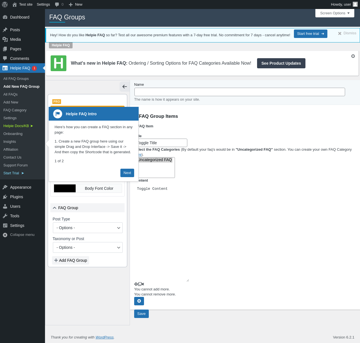This screenshot has height=343, width=360.
Task: Click the Toggle Content text area
Action: coord(162,233)
